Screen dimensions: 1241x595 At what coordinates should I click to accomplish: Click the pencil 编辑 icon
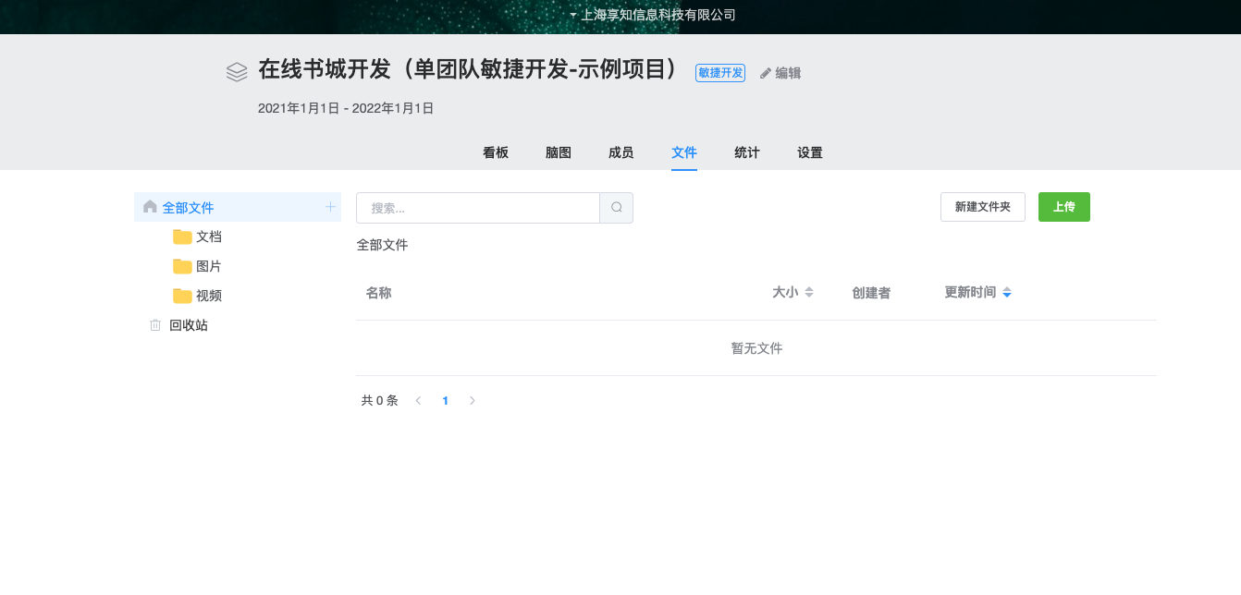[x=766, y=73]
